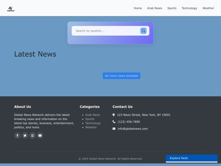Open the YouTube social icon

coord(40,135)
